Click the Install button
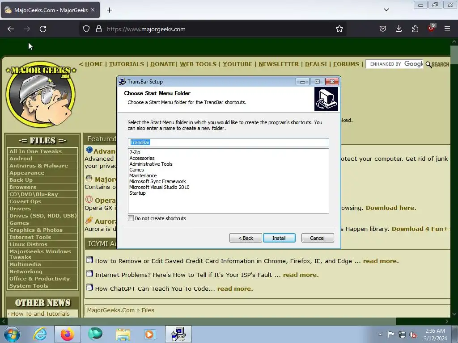 [x=279, y=238]
